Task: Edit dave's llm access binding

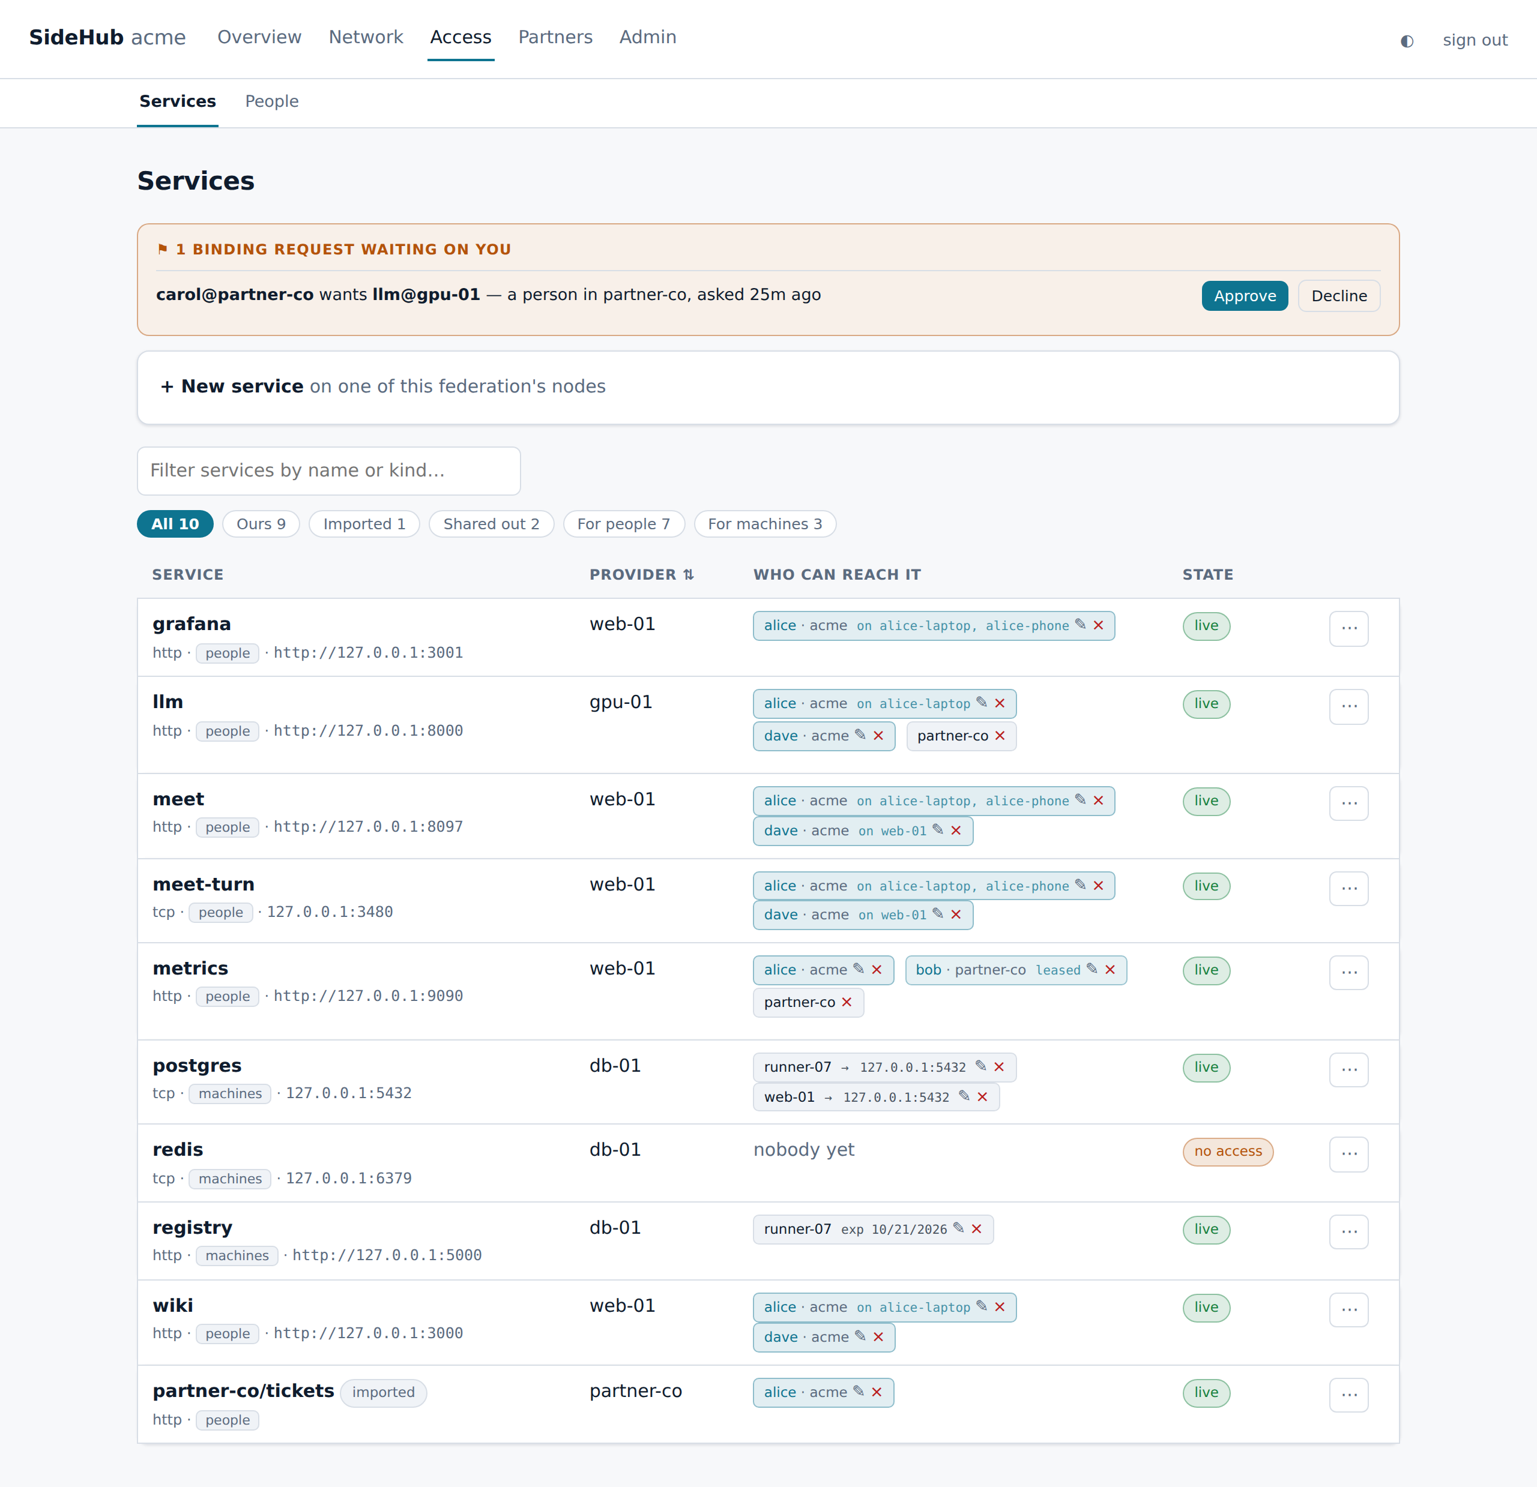Action: coord(860,734)
